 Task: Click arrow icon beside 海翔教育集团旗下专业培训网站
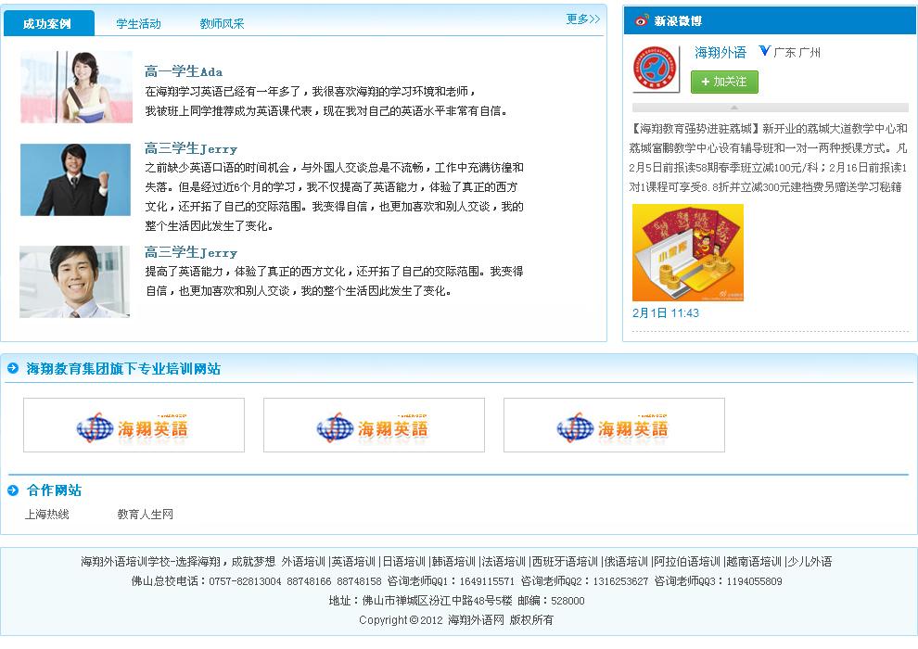[x=13, y=369]
